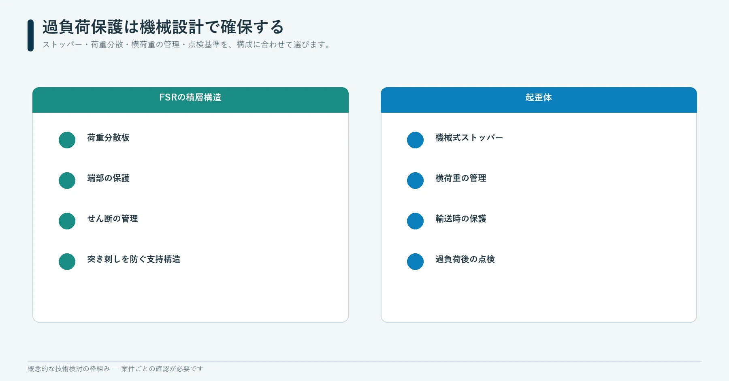Select the FSRの積層構造 card header

point(190,100)
